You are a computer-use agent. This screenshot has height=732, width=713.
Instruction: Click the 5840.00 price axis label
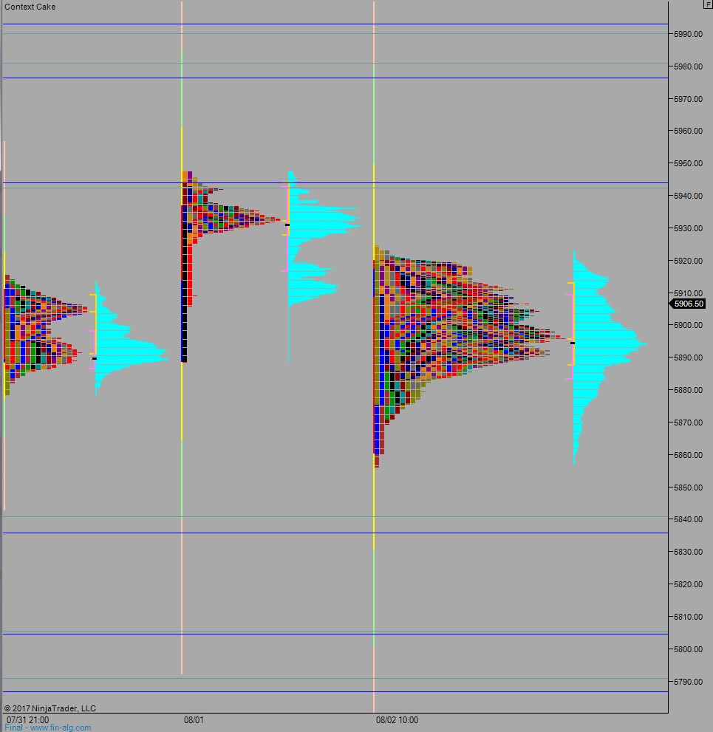(x=688, y=519)
